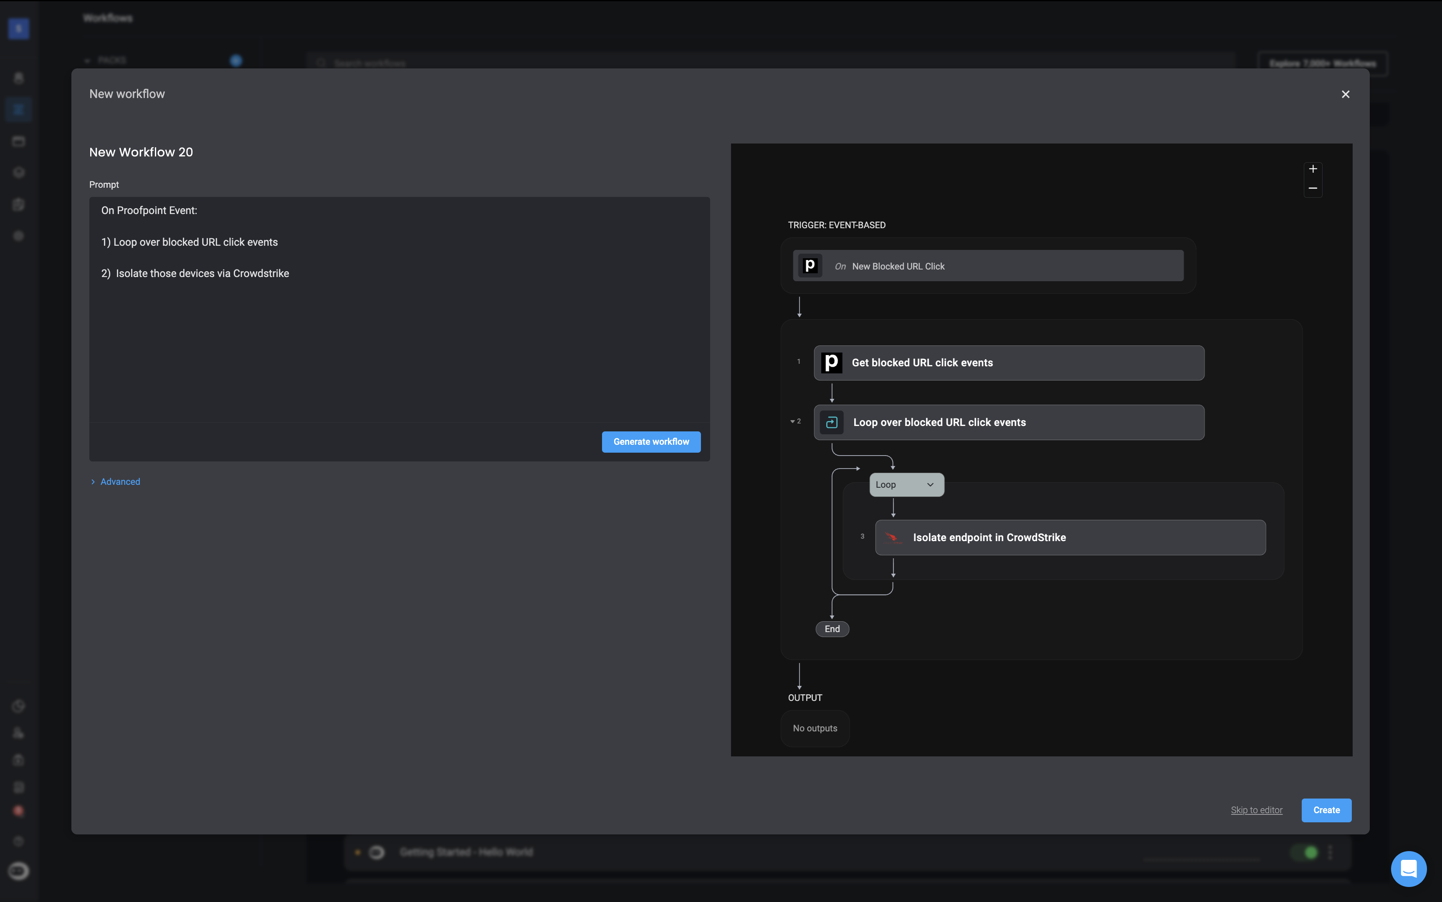Click the zoom in plus icon
The height and width of the screenshot is (902, 1442).
(1313, 169)
